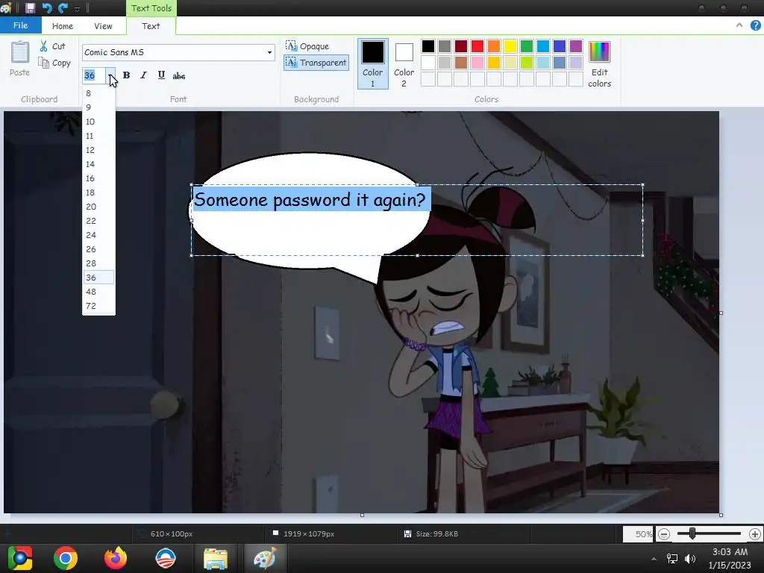
Task: Pick the yellow color swatch
Action: (x=510, y=46)
